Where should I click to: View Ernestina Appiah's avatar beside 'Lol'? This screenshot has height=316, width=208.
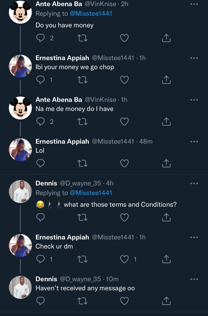pos(20,150)
